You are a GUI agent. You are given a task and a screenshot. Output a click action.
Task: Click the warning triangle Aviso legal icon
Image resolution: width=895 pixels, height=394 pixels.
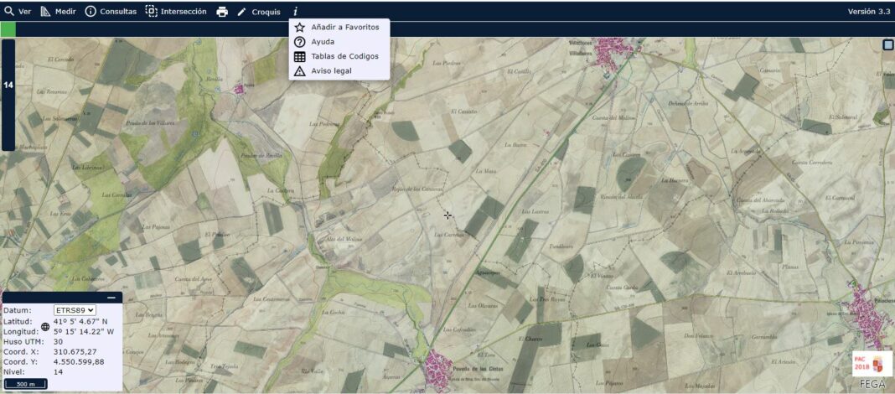[299, 71]
